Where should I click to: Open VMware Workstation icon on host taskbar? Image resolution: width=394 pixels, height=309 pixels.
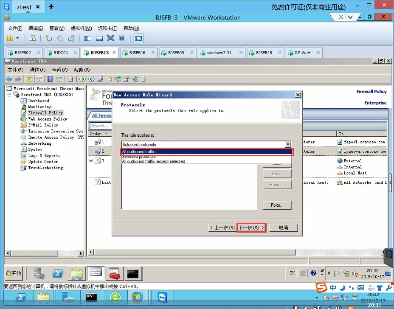point(137,298)
